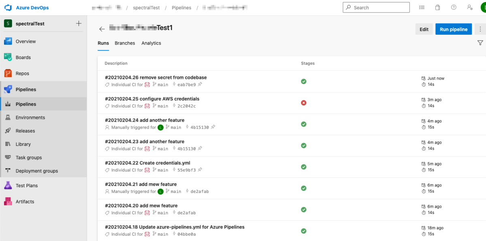Screen dimensions: 486x241
Task: Click the '18m ago' timestamp
Action: [x=435, y=228]
